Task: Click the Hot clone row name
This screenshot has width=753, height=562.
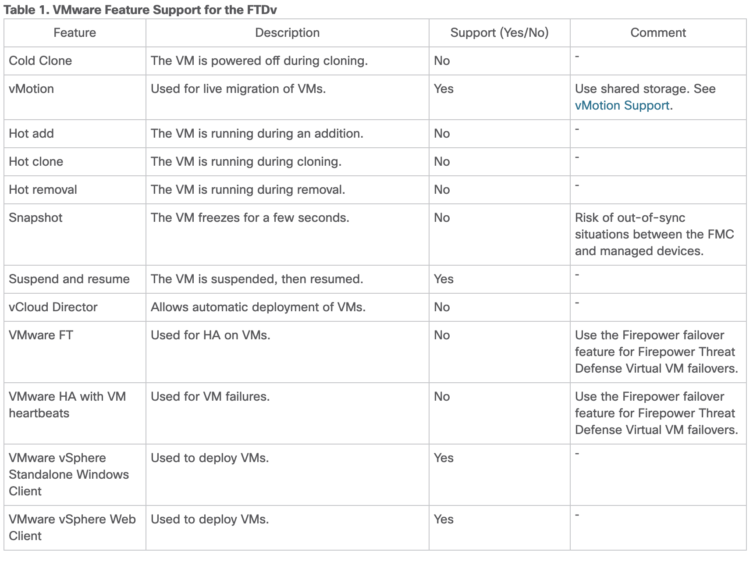Action: (x=36, y=162)
